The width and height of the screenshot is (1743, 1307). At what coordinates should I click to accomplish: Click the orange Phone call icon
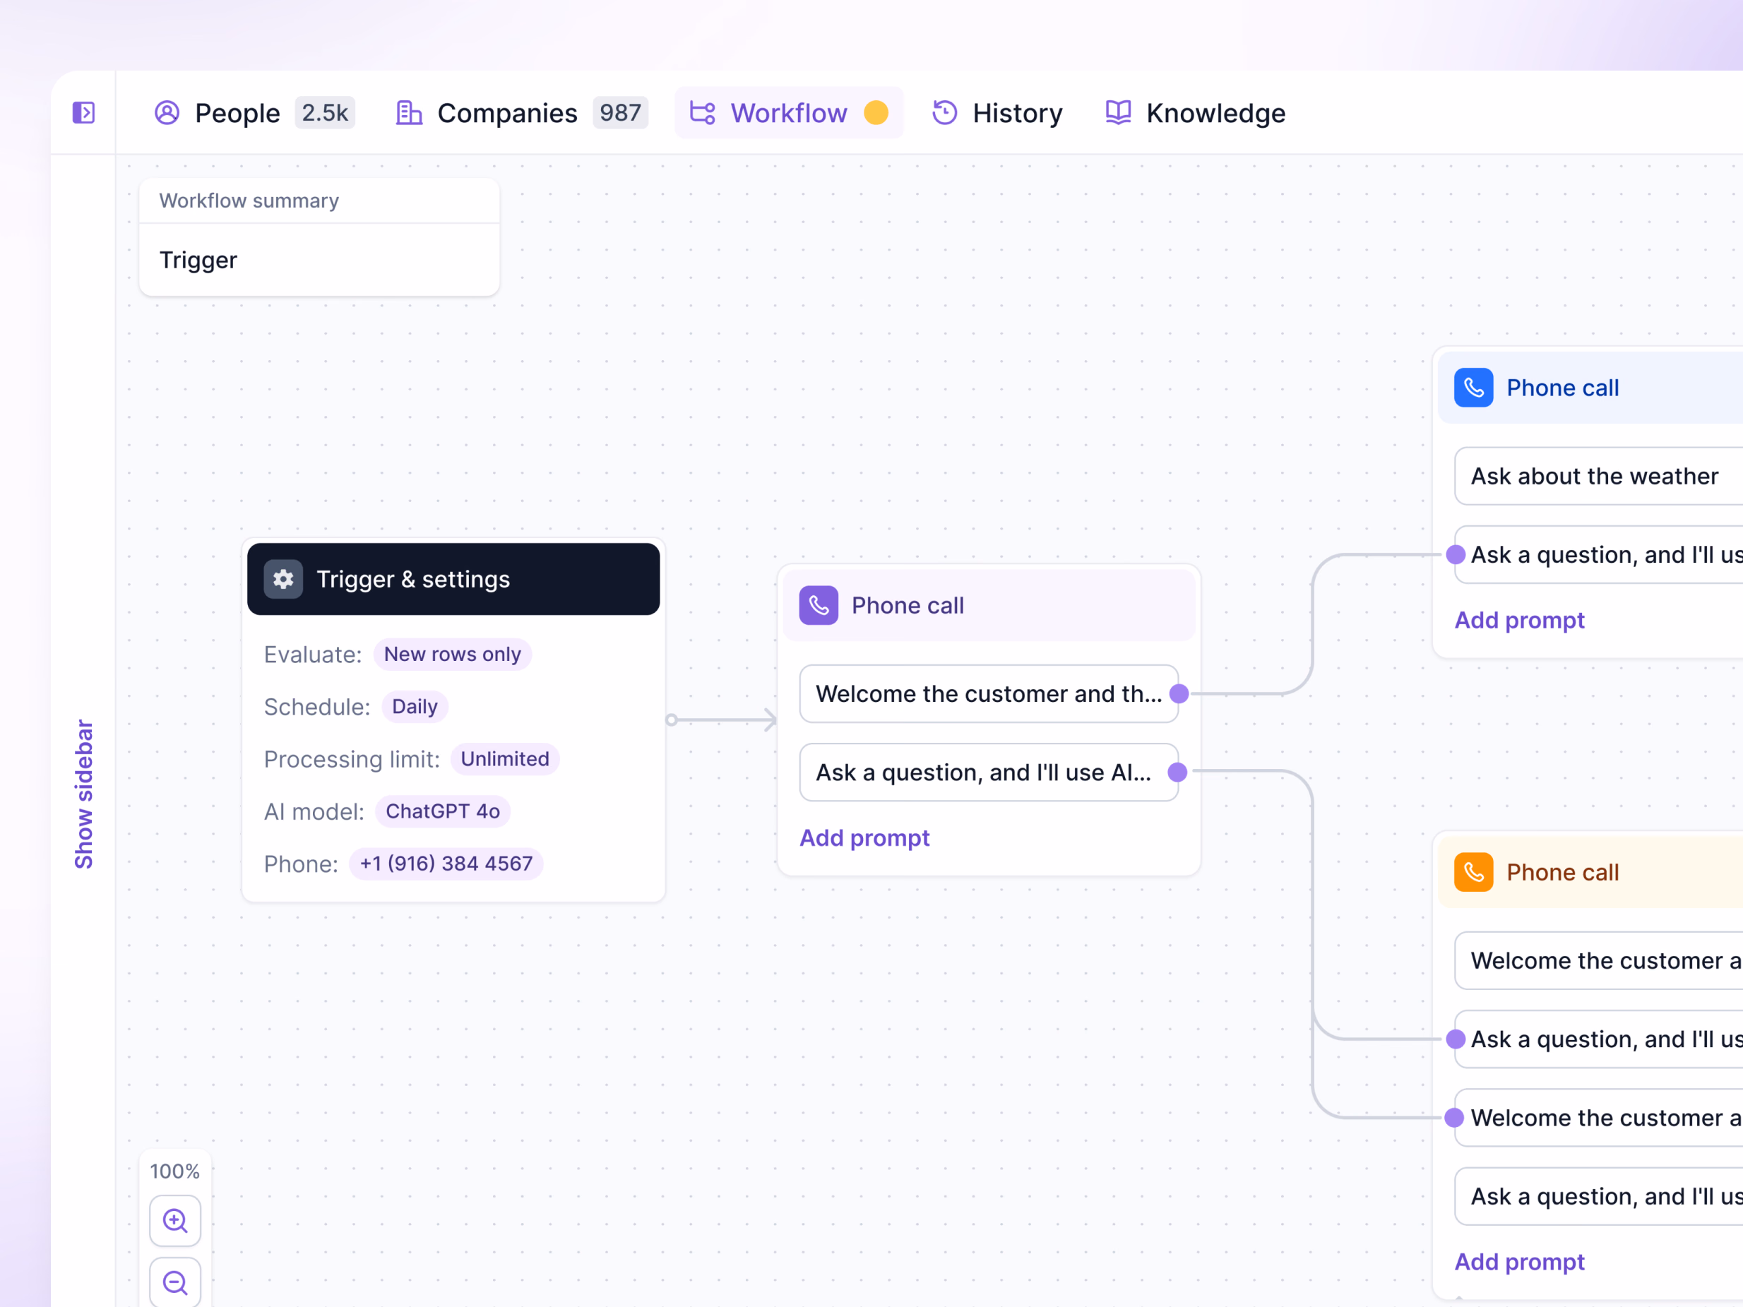coord(1473,872)
